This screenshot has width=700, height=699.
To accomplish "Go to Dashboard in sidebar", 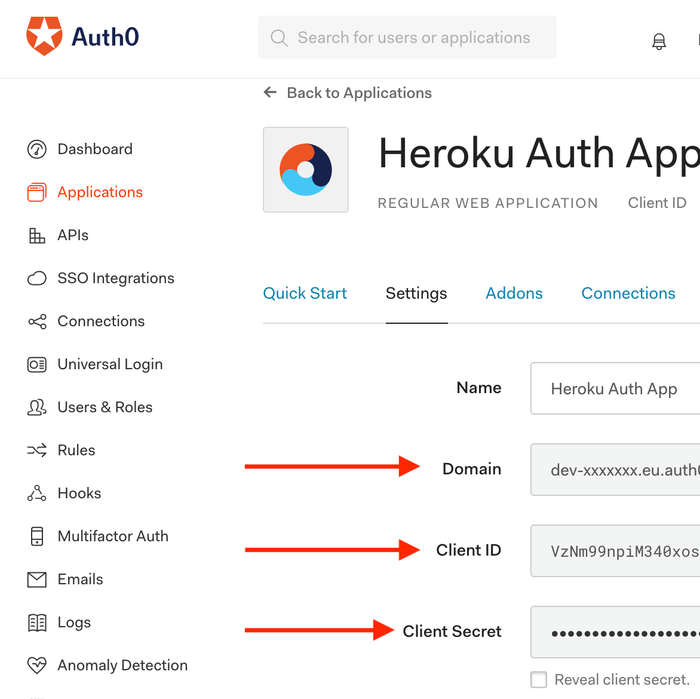I will (95, 149).
